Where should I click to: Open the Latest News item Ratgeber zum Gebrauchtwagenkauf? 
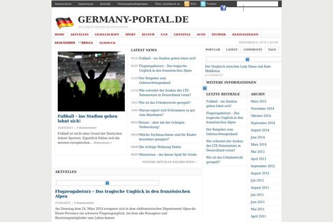pos(155,80)
